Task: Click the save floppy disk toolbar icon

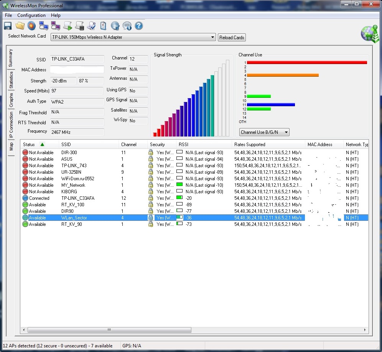Action: 8,26
